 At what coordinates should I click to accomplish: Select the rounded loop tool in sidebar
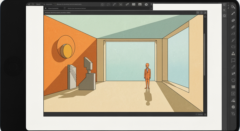pos(233,47)
